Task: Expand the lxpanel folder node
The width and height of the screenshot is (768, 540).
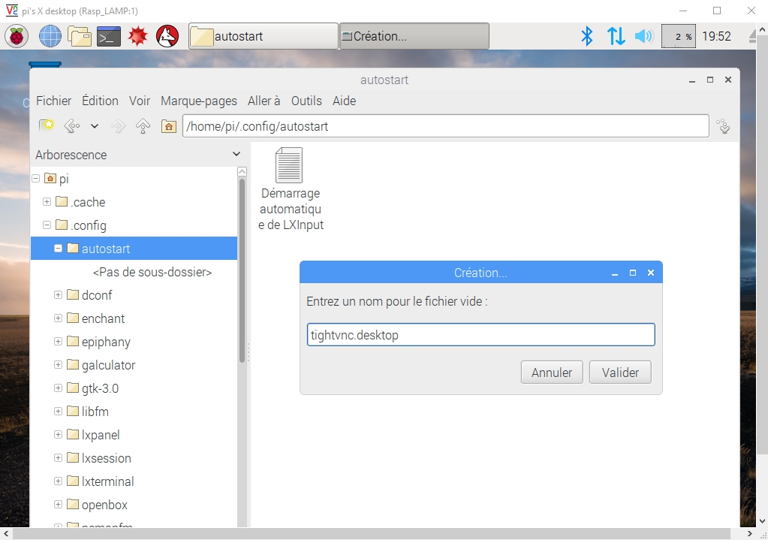Action: (x=58, y=434)
